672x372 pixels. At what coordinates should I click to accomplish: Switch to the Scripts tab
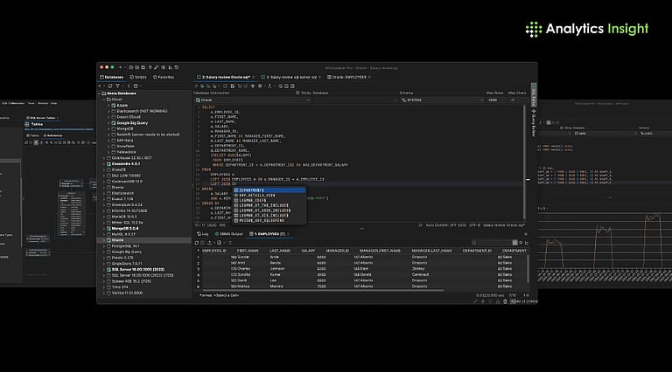click(x=138, y=78)
